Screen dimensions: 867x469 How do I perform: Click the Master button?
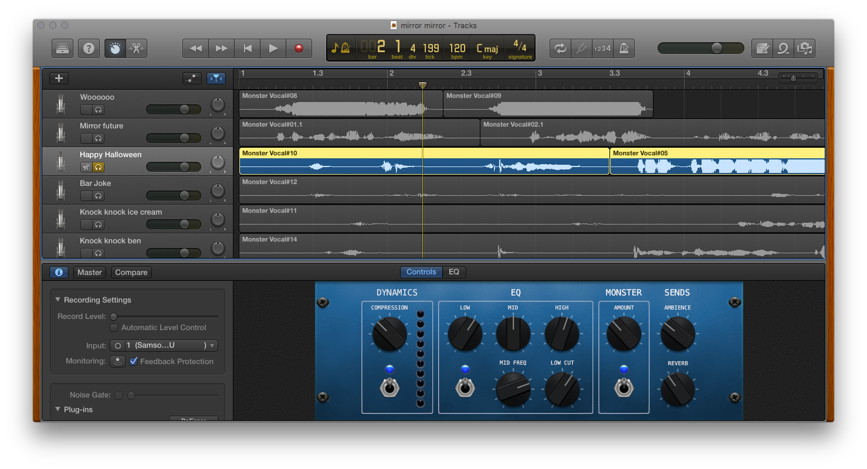pyautogui.click(x=90, y=273)
